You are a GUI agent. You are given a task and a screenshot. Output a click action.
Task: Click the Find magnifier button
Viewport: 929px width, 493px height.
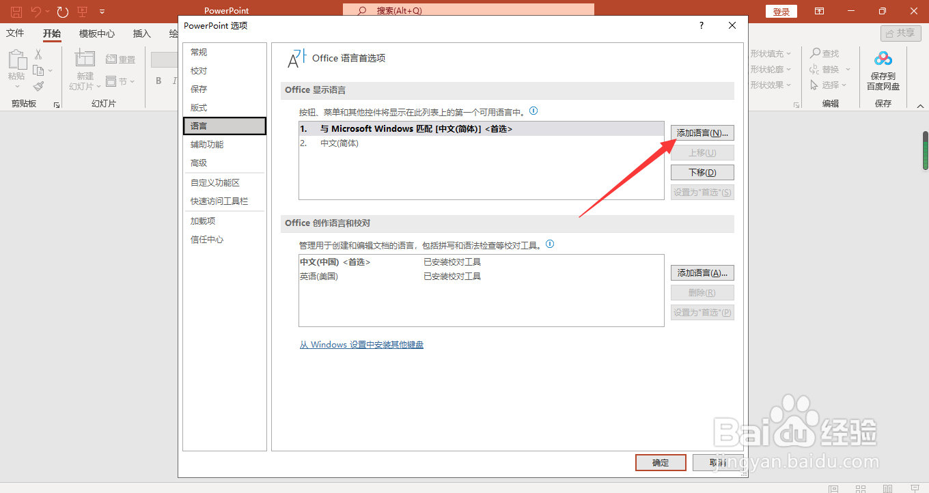click(824, 53)
